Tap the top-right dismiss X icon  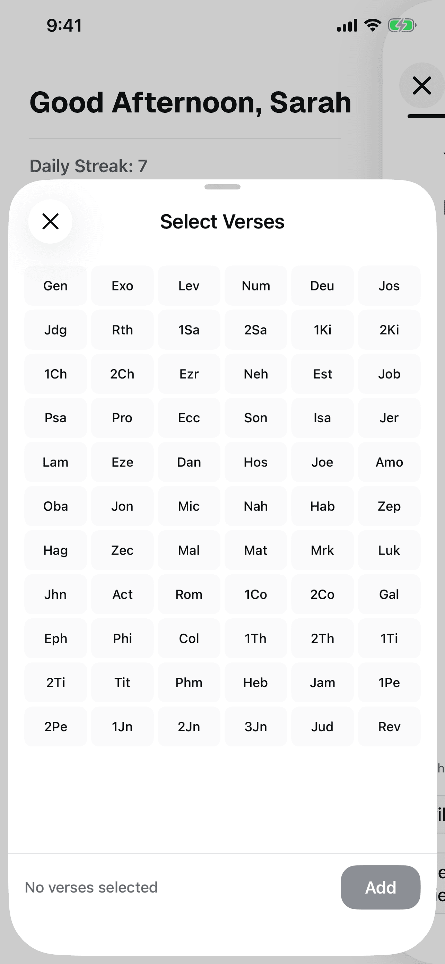(422, 86)
